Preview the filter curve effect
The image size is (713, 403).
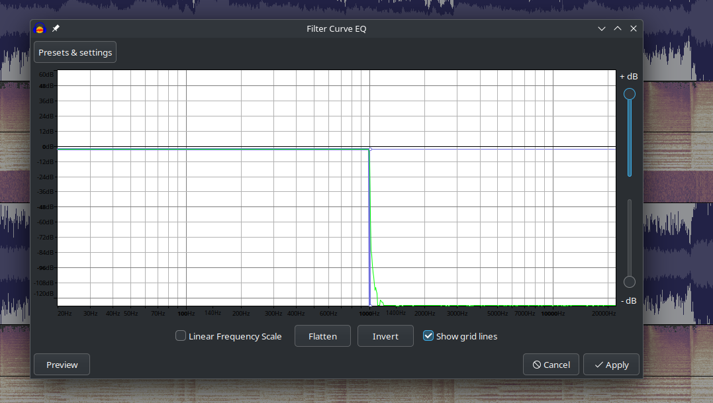pos(62,365)
